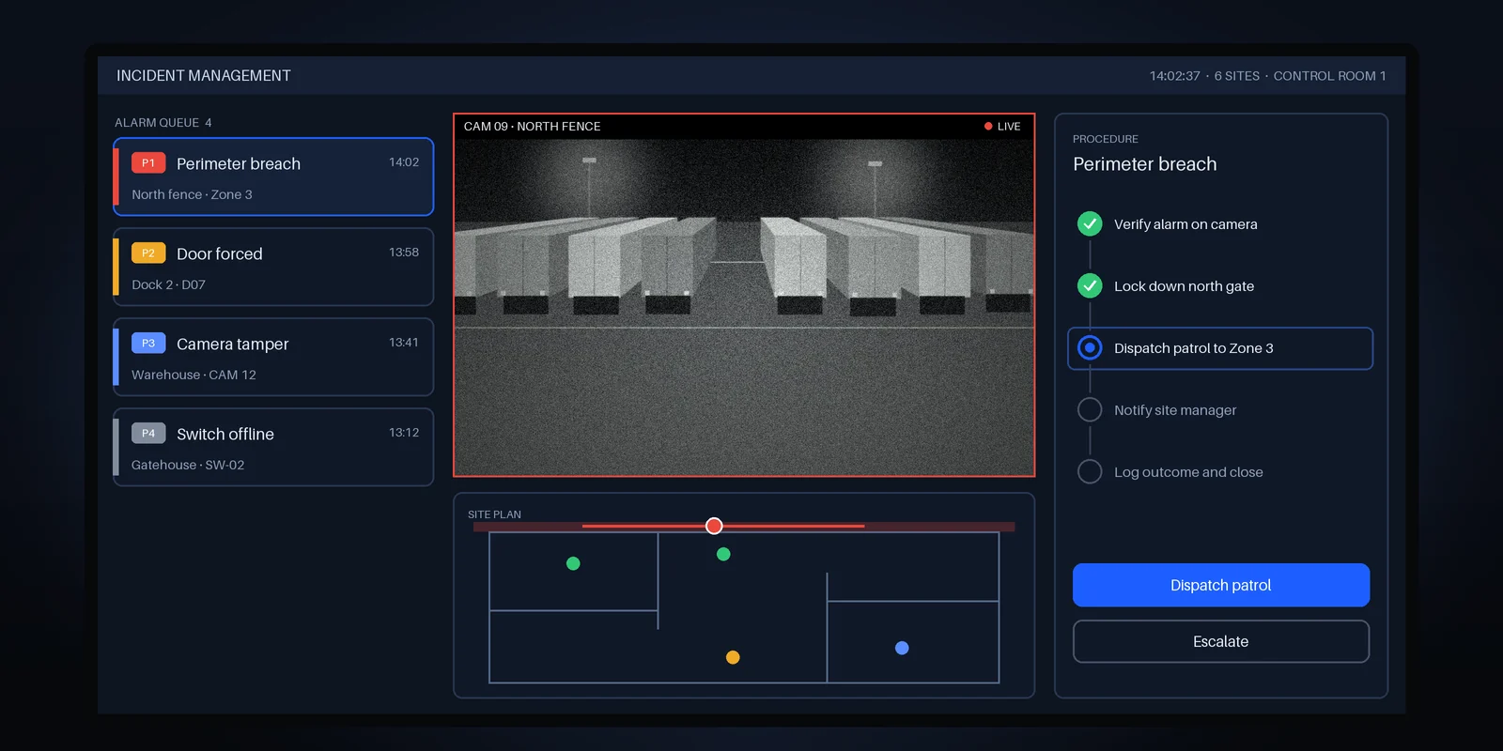Click the INCIDENT MANAGEMENT title

pyautogui.click(x=204, y=75)
